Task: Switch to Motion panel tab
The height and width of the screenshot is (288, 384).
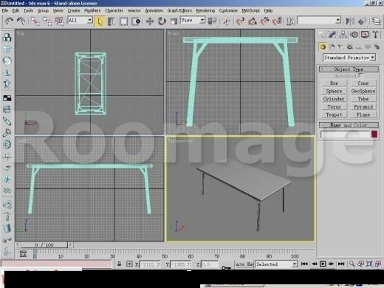Action: pyautogui.click(x=354, y=35)
